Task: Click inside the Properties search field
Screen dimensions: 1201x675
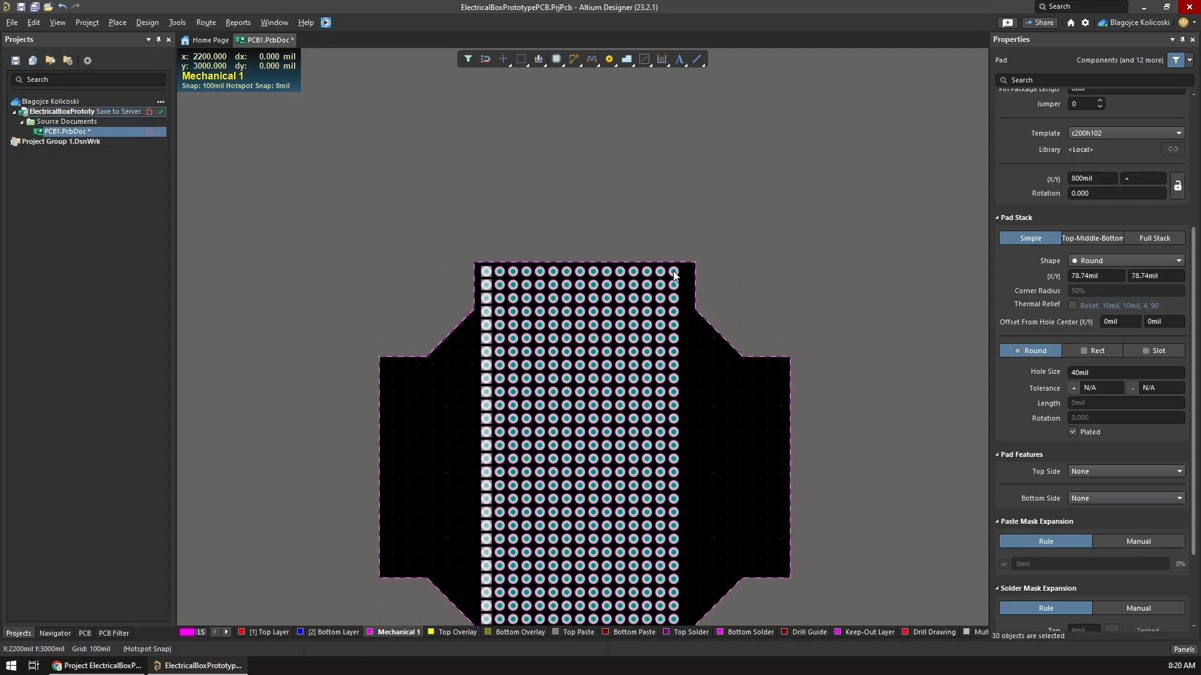Action: (1095, 80)
